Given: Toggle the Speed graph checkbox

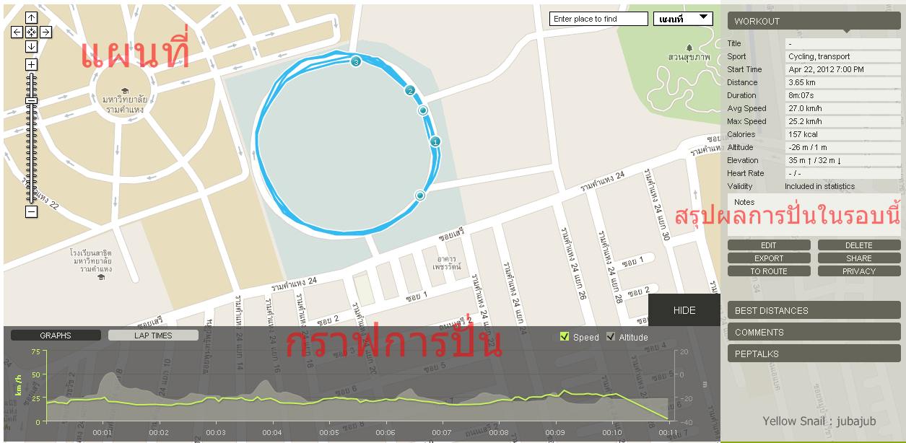Looking at the screenshot, I should click(x=565, y=336).
